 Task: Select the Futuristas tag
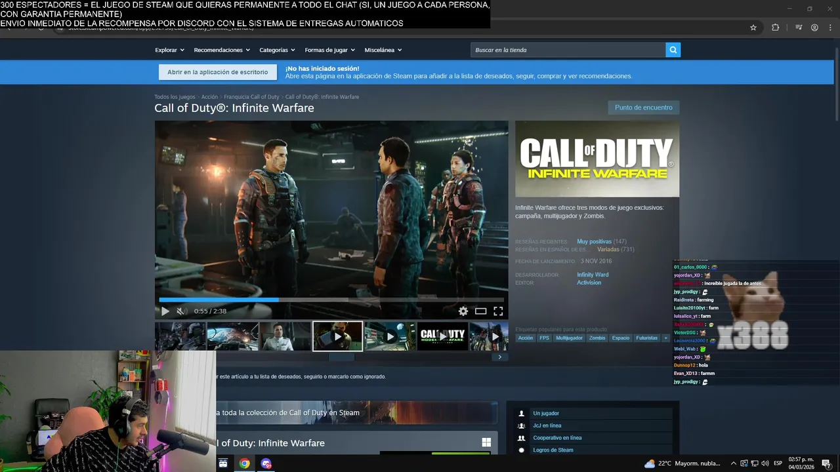click(646, 338)
